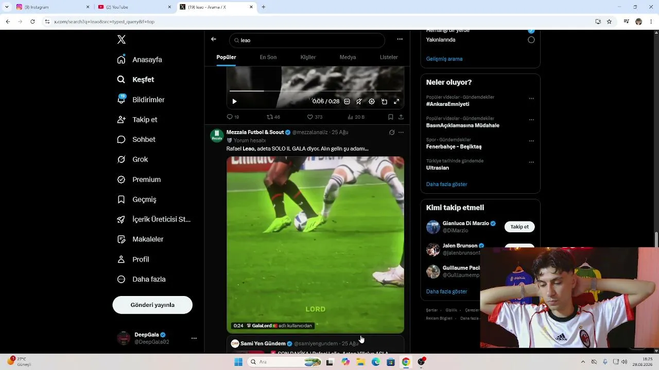
Task: Expand the Daha fazla sidebar menu
Action: pos(142,279)
